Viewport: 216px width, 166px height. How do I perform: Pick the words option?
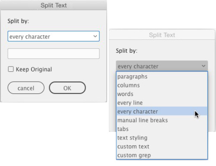[162, 94]
